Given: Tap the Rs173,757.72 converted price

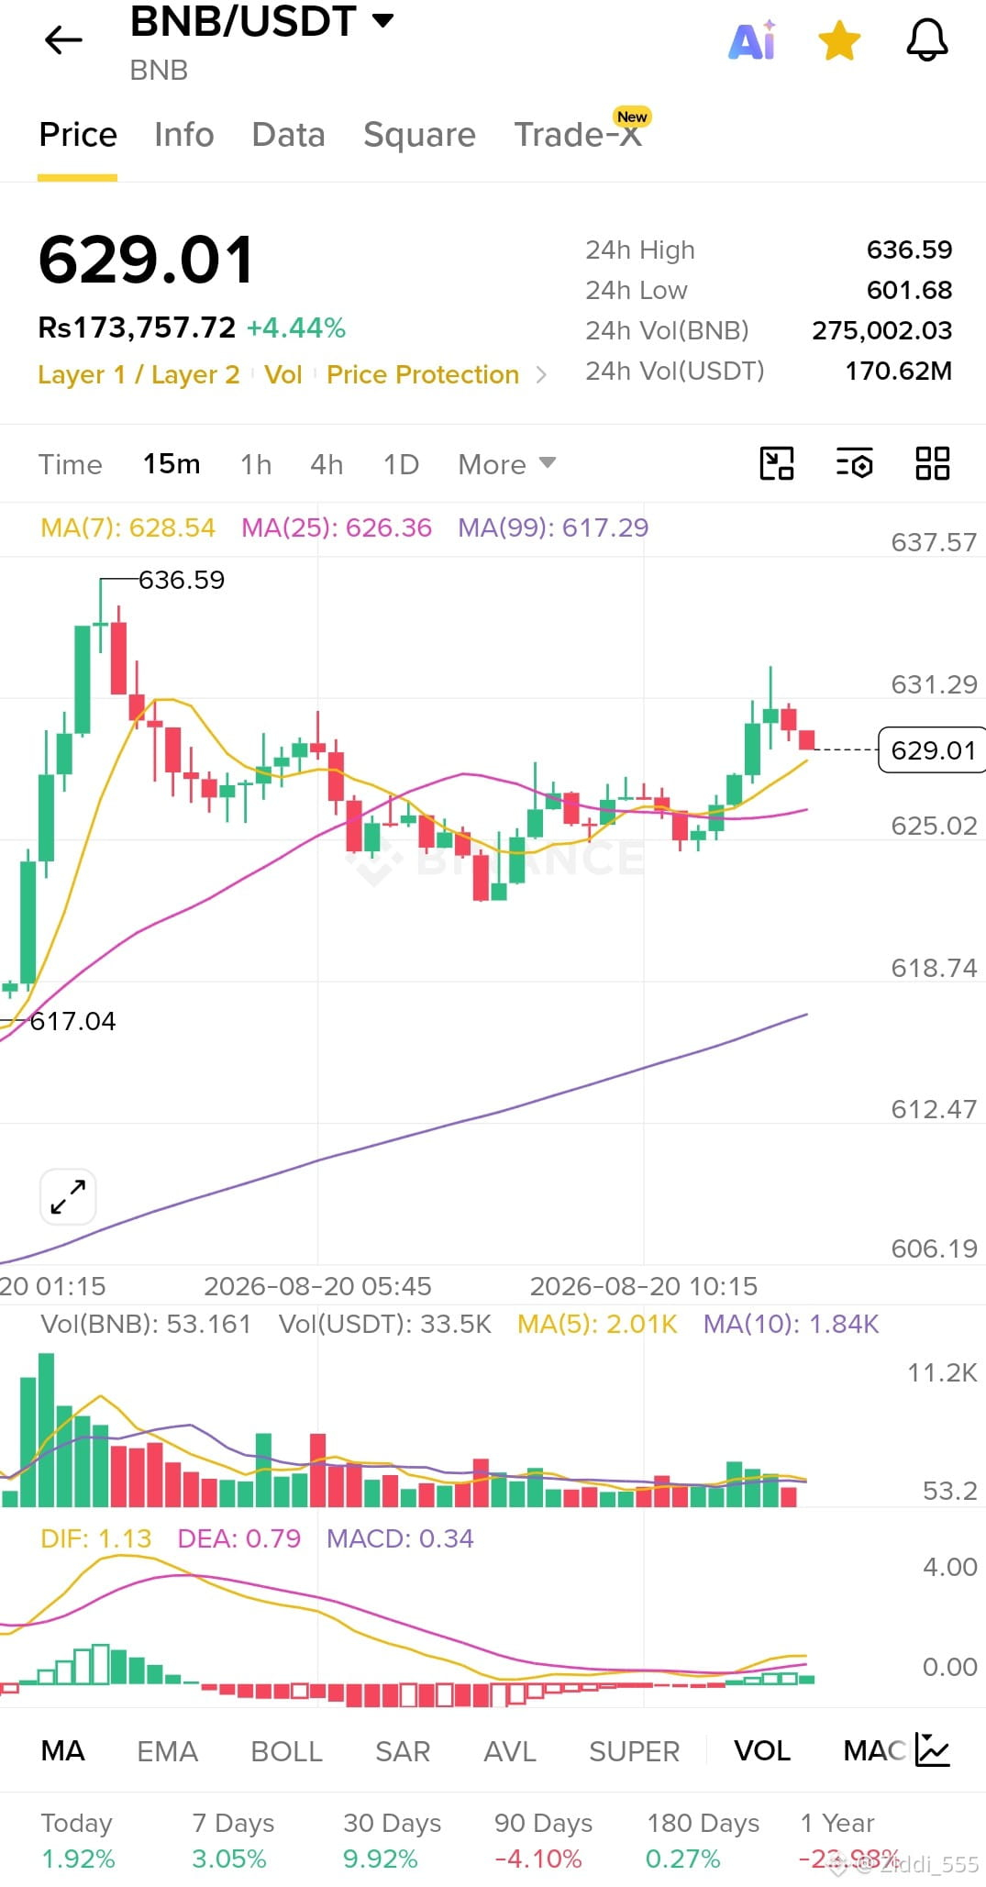Looking at the screenshot, I should [x=137, y=327].
